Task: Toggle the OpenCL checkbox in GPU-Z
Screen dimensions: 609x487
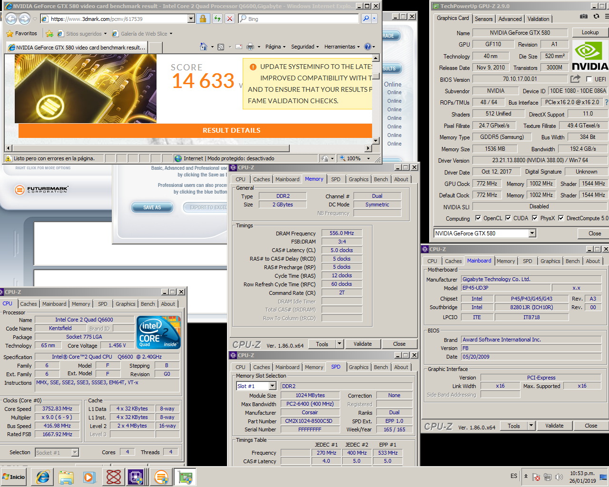Action: [x=478, y=218]
